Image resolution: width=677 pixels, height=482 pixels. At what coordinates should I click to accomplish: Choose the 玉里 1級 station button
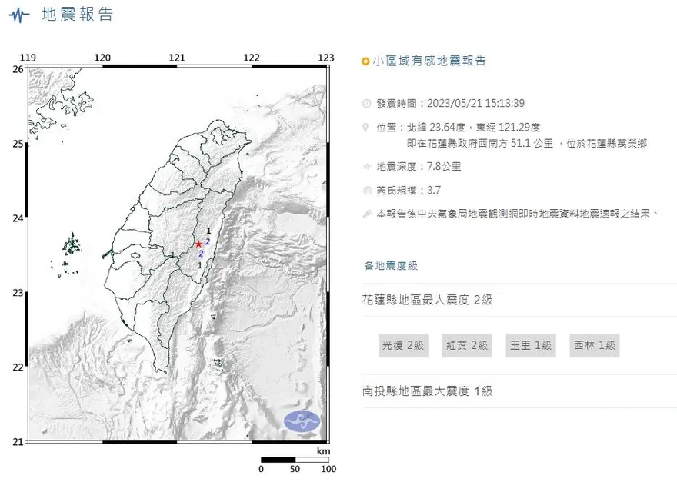click(x=531, y=346)
